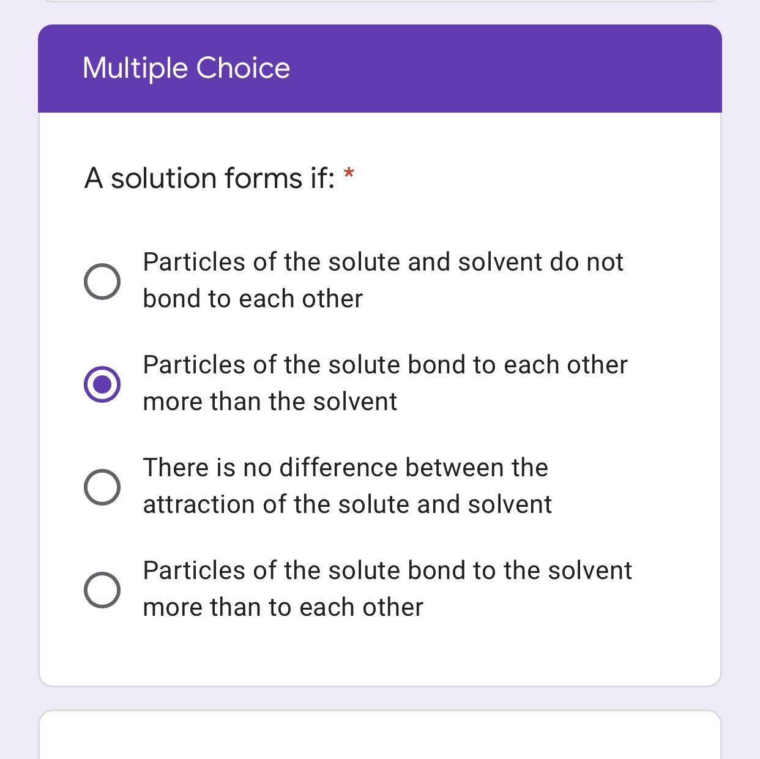Choose the radio next to "There is no difference"

[102, 487]
